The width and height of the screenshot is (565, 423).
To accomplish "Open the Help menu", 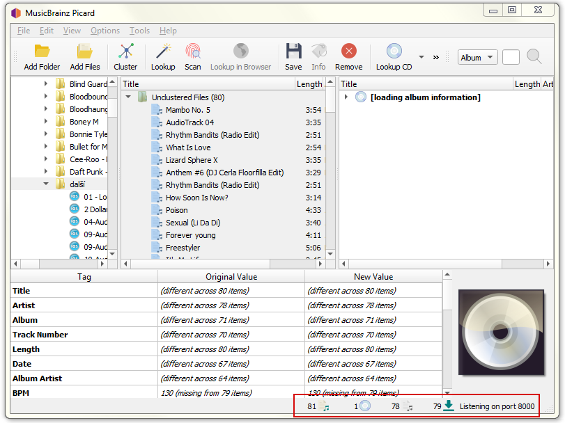I will pos(169,31).
